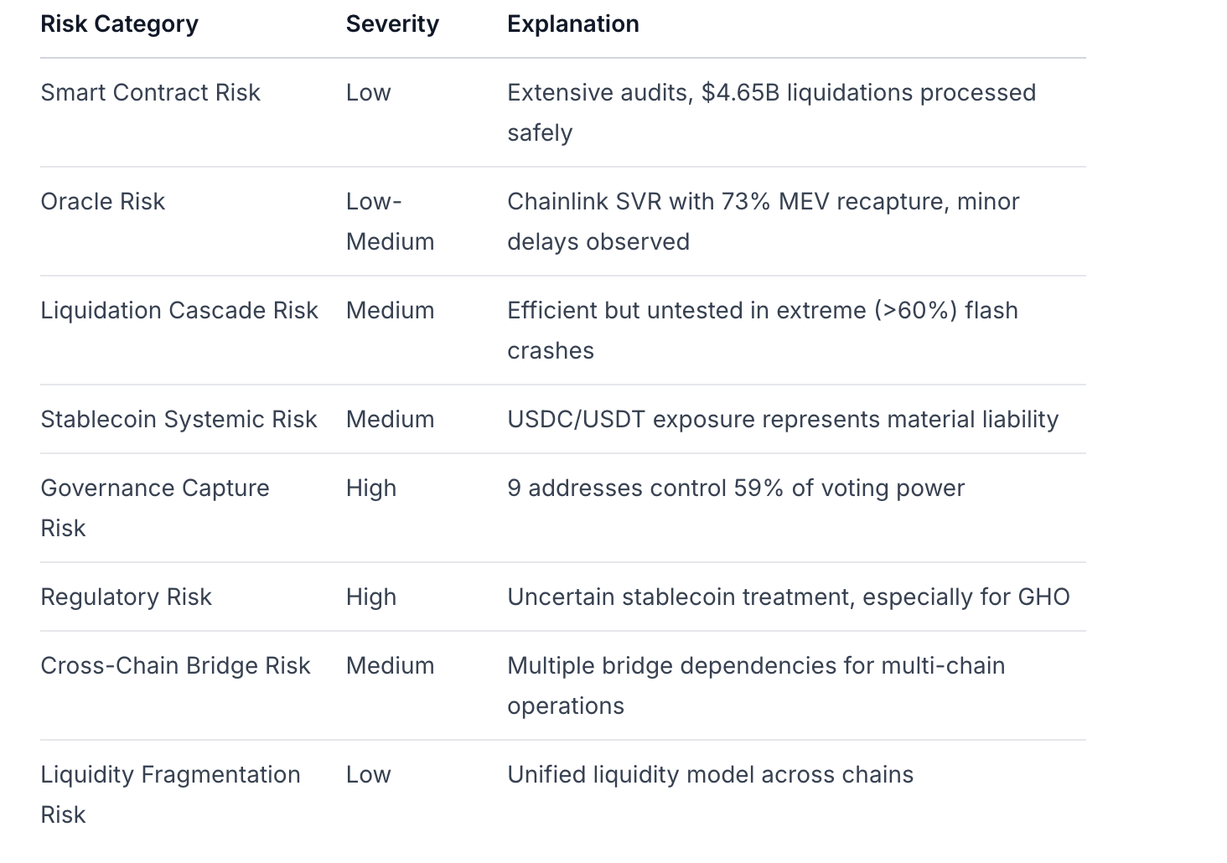Select the 9 addresses voting power text
Screen dimensions: 1227x863
(x=735, y=488)
